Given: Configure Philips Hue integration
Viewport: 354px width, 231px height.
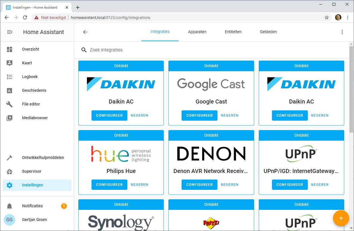Looking at the screenshot, I should pos(109,185).
